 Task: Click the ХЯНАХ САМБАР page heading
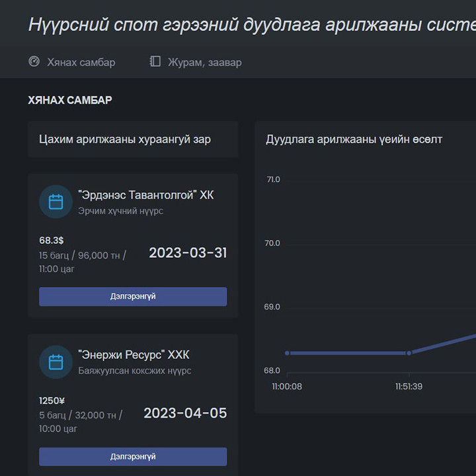pos(70,100)
